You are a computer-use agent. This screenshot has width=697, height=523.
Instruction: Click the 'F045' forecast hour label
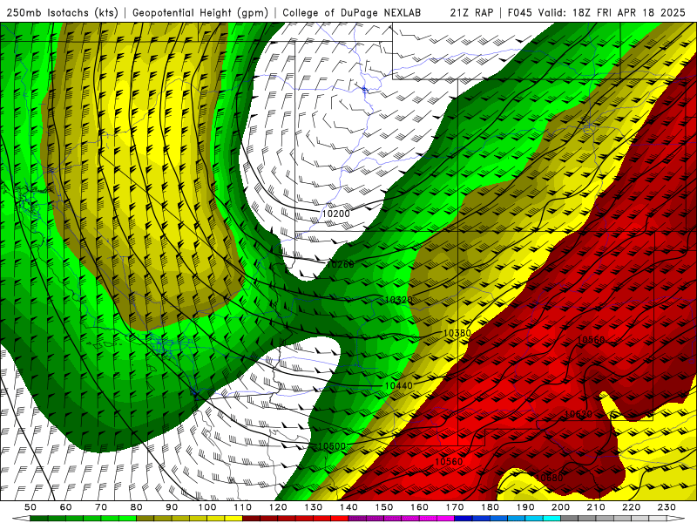click(x=519, y=12)
